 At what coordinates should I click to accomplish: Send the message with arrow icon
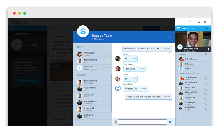[171, 122]
